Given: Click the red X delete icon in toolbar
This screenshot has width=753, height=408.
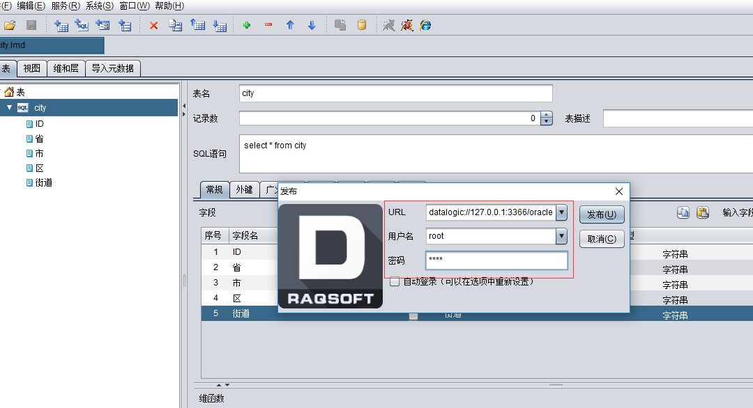Looking at the screenshot, I should [x=154, y=26].
